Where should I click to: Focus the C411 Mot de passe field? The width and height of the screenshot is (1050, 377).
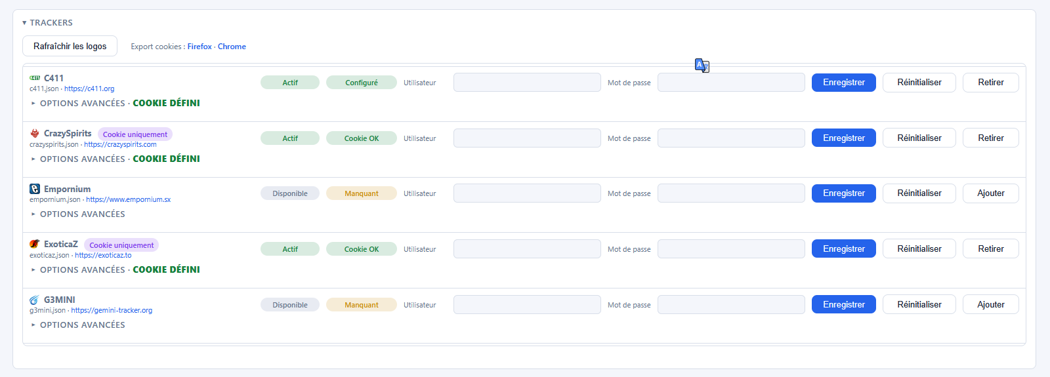pyautogui.click(x=731, y=83)
